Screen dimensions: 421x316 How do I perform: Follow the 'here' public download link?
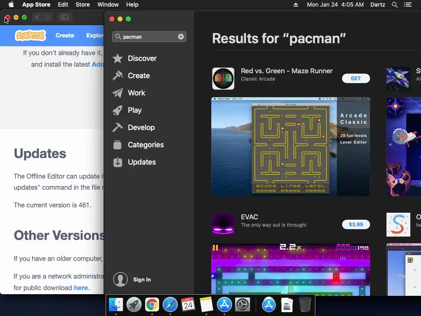click(x=81, y=288)
